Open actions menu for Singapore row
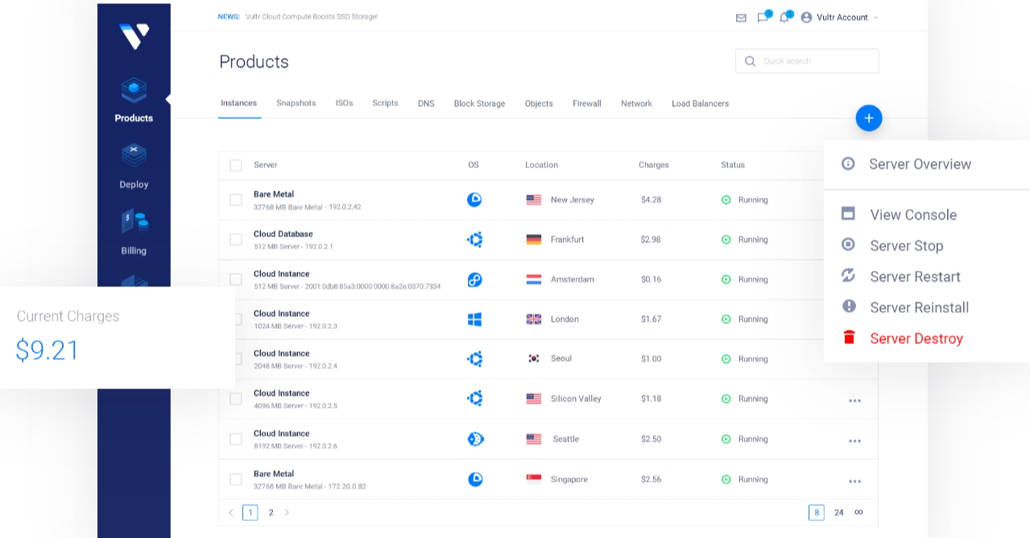The image size is (1030, 538). point(854,481)
